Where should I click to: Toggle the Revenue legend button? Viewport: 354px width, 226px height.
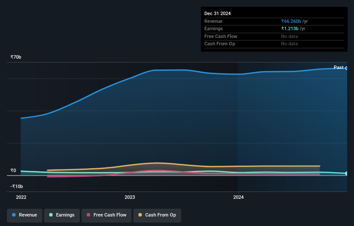pyautogui.click(x=25, y=215)
